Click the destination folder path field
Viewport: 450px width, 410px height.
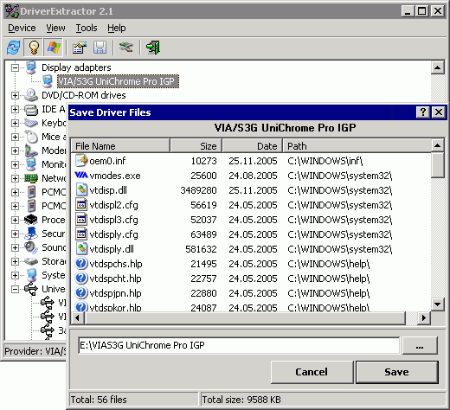(239, 345)
